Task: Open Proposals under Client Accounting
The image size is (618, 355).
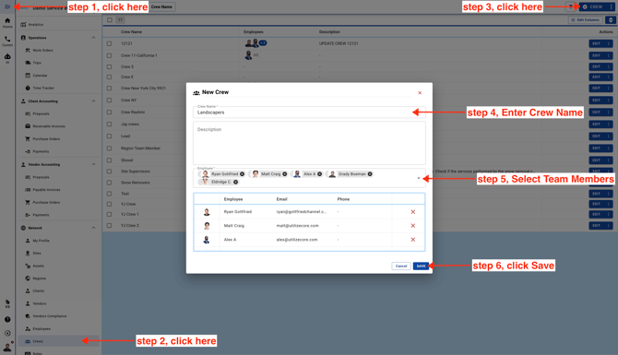Action: coord(41,113)
